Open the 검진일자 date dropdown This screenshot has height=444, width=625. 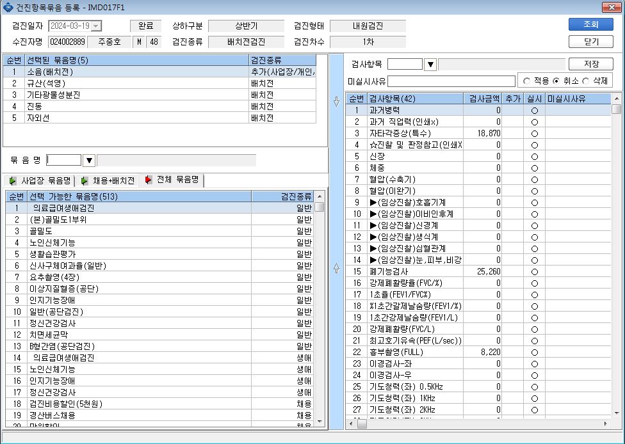[x=95, y=26]
